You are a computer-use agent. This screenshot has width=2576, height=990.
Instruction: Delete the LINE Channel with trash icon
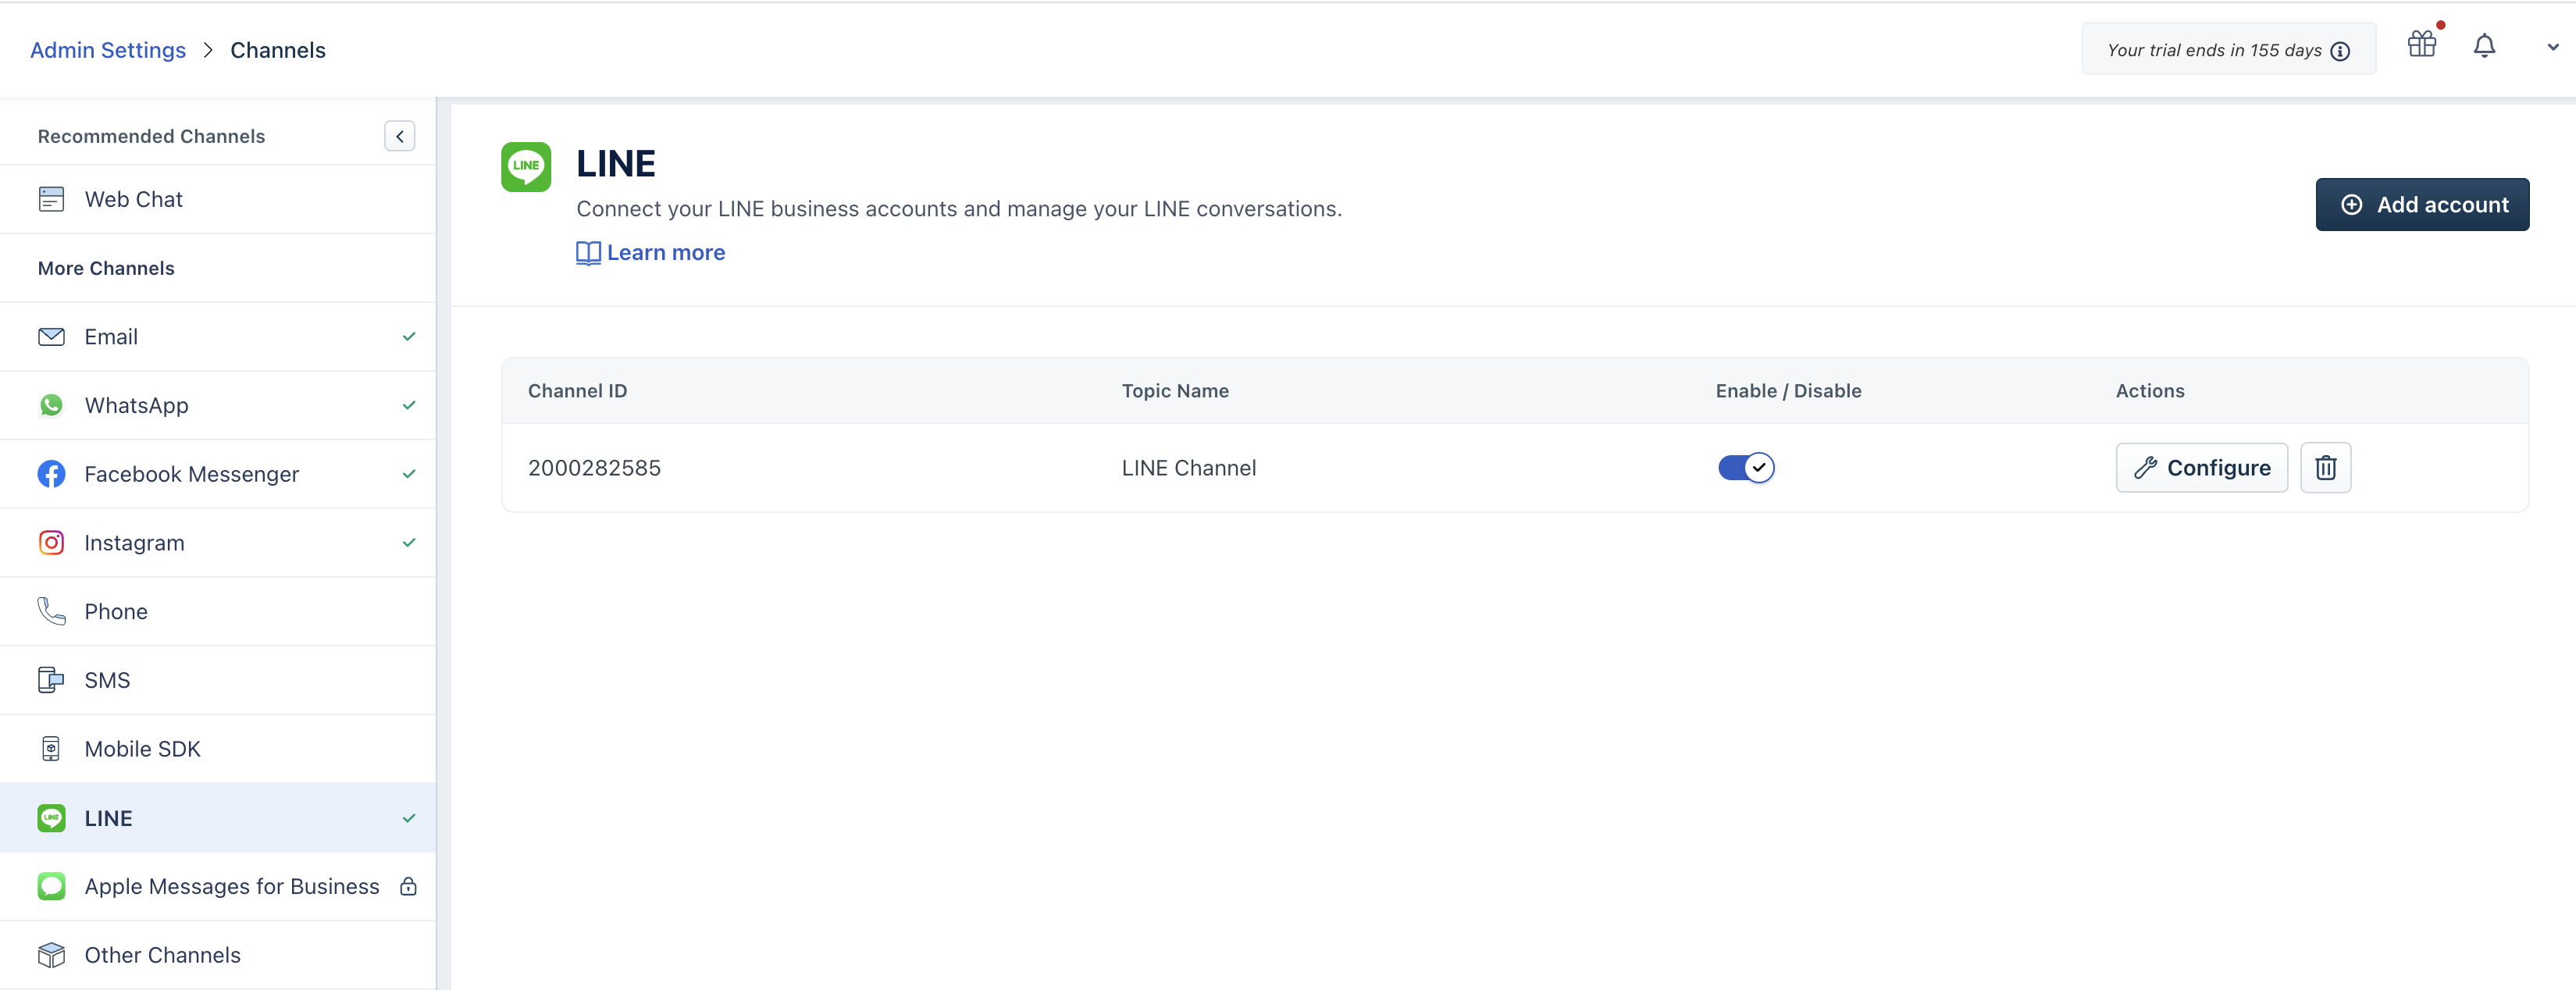2325,468
